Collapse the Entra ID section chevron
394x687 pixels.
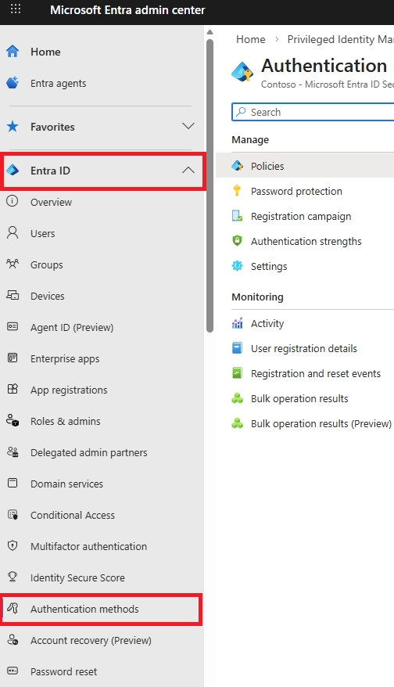(188, 170)
